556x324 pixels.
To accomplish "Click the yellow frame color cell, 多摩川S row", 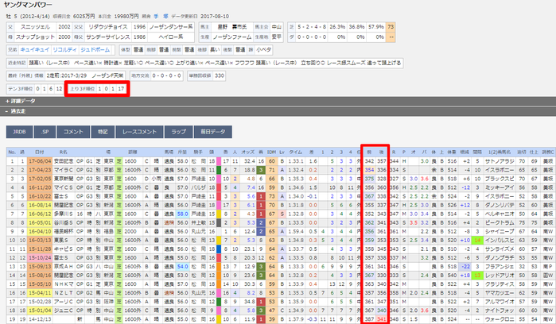I will pos(219,214).
